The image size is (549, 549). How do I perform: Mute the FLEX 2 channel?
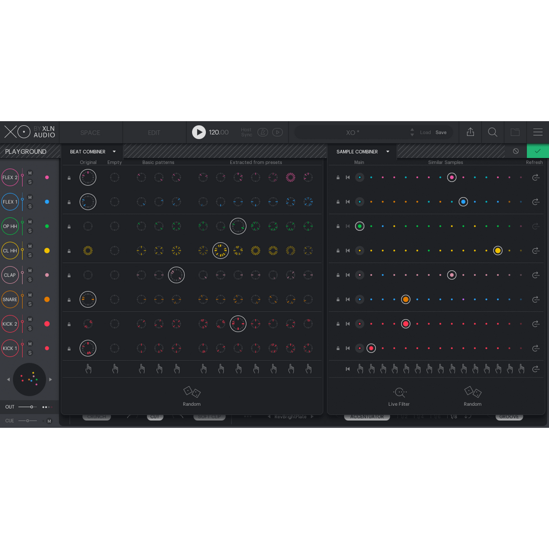30,173
